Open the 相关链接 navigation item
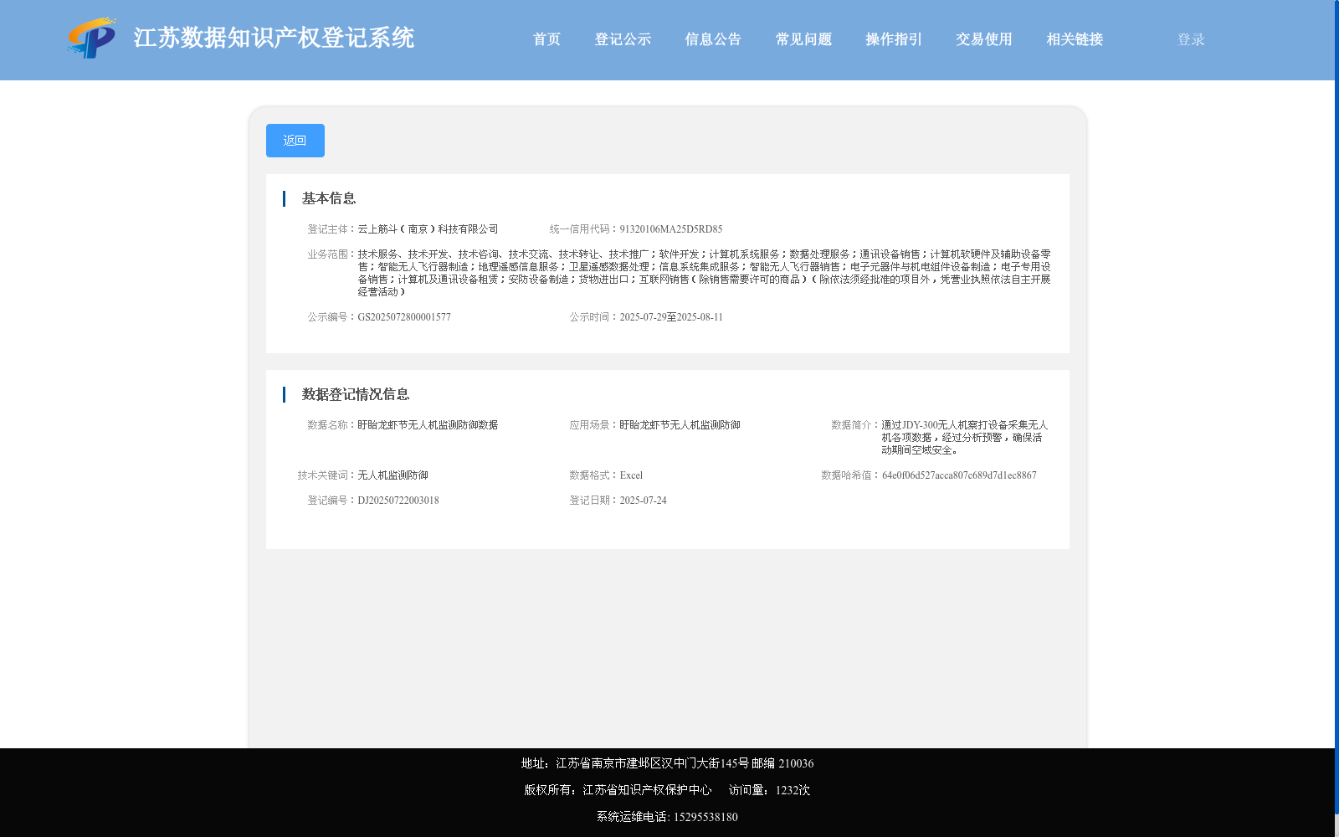Screen dimensions: 1339x837 tap(1075, 39)
